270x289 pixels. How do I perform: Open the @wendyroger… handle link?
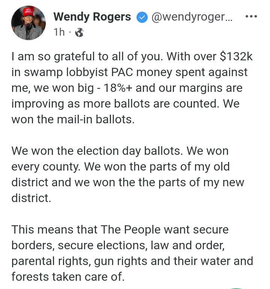coord(191,17)
